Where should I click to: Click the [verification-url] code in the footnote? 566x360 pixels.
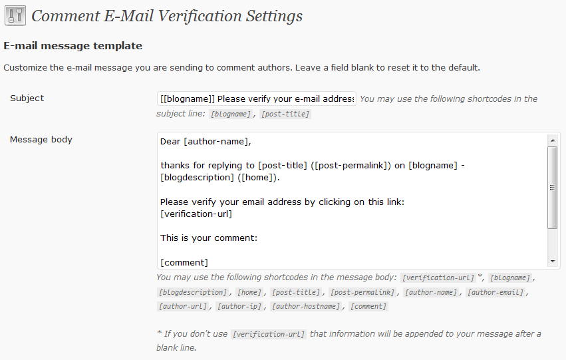tap(269, 334)
